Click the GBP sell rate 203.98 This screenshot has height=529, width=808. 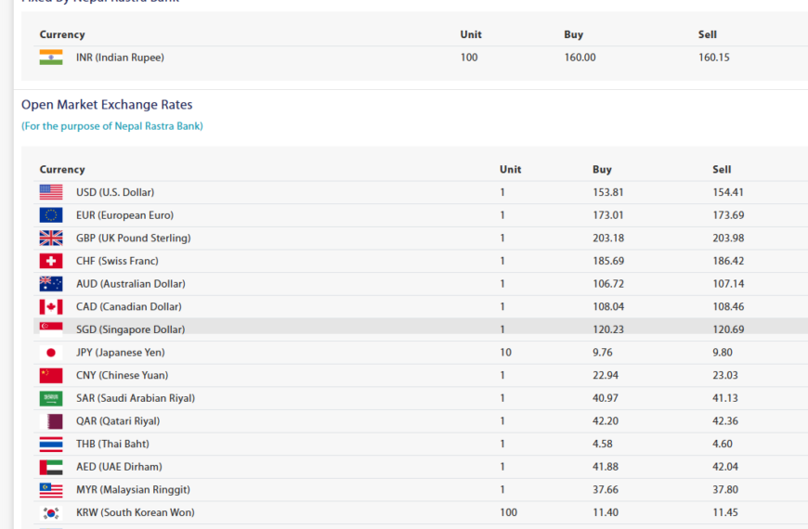click(x=728, y=238)
